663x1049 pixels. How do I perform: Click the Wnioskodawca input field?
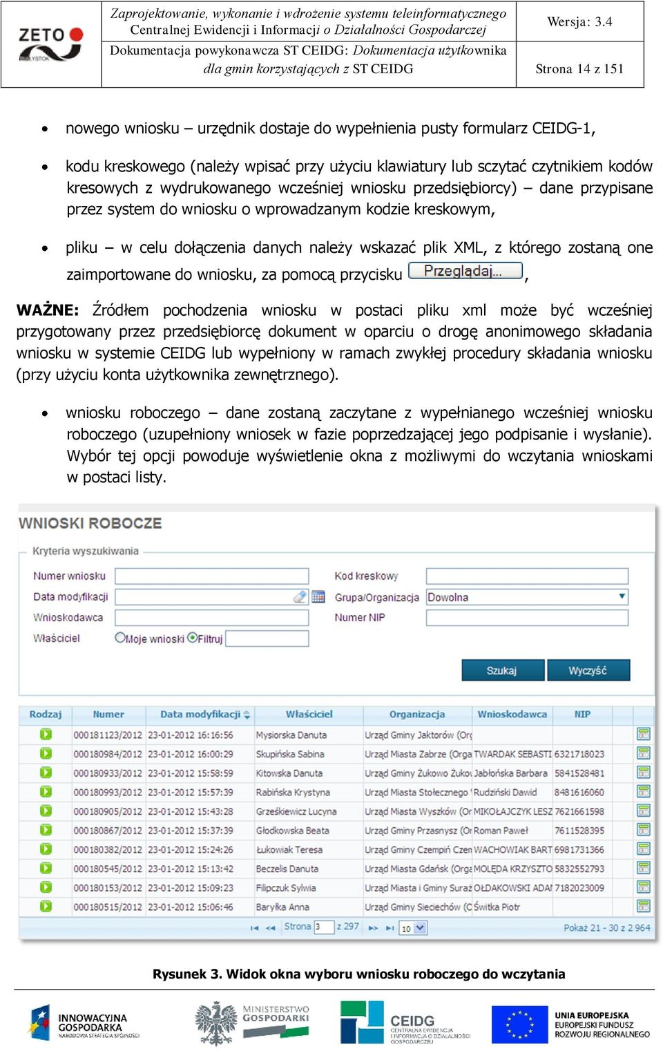[211, 617]
